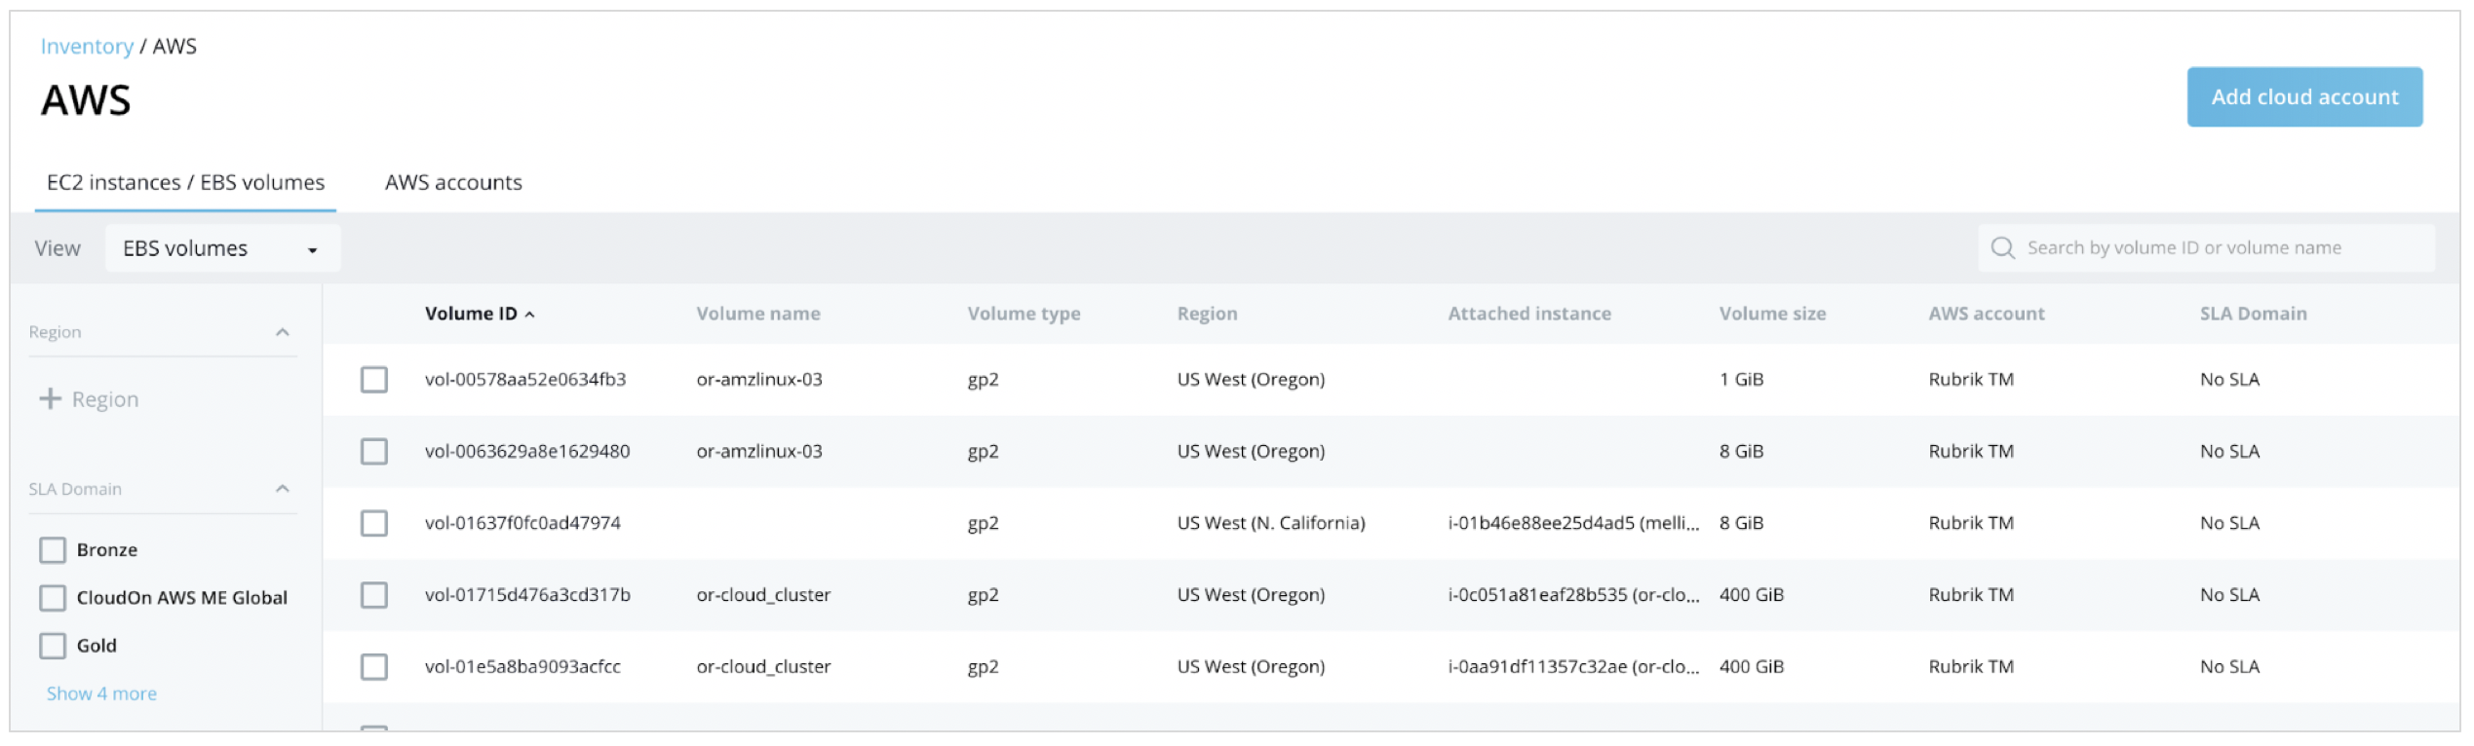
Task: Click the Add cloud account button
Action: (2304, 97)
